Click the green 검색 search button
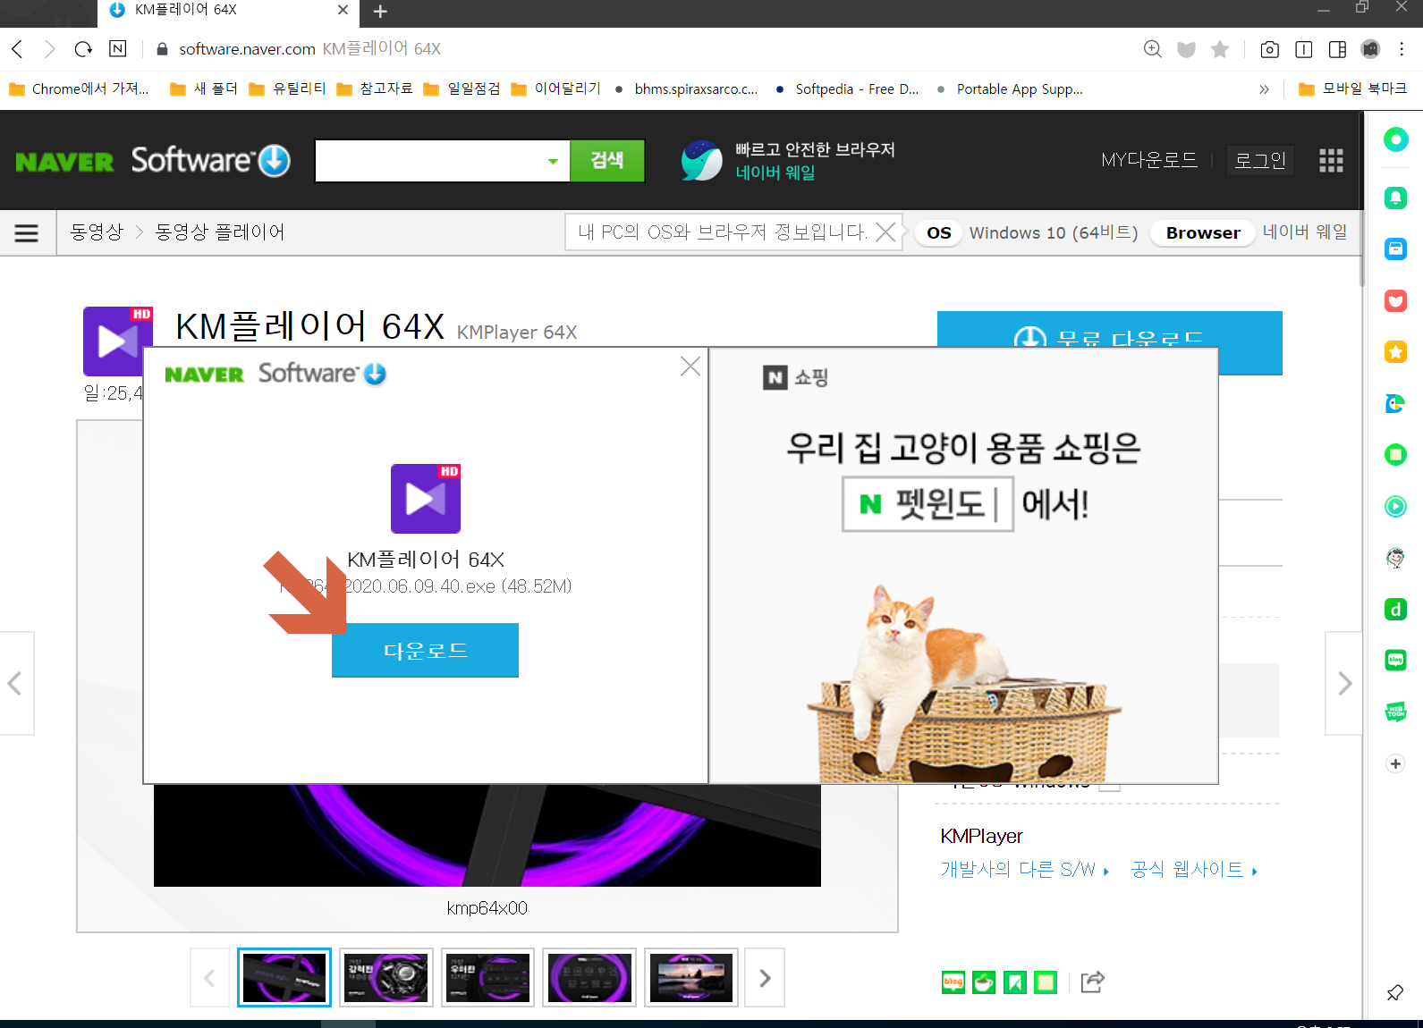The width and height of the screenshot is (1423, 1028). point(607,160)
